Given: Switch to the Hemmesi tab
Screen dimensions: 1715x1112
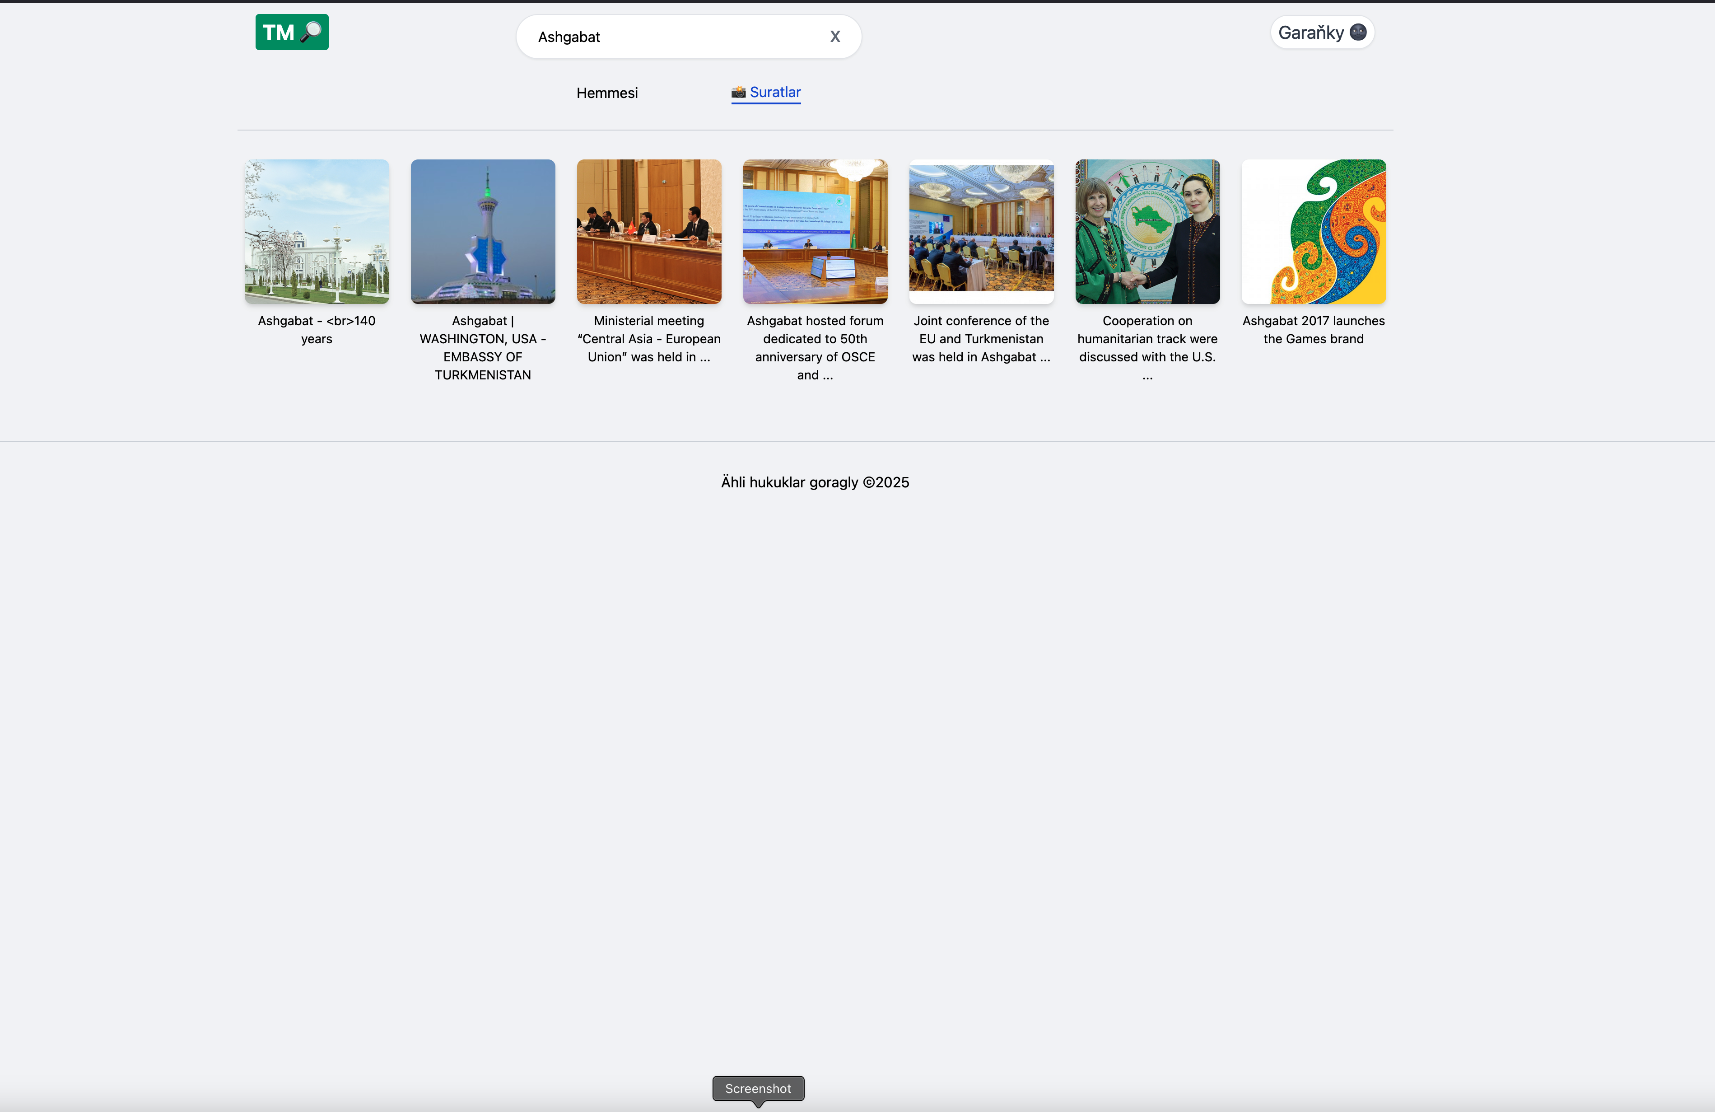Looking at the screenshot, I should coord(607,93).
